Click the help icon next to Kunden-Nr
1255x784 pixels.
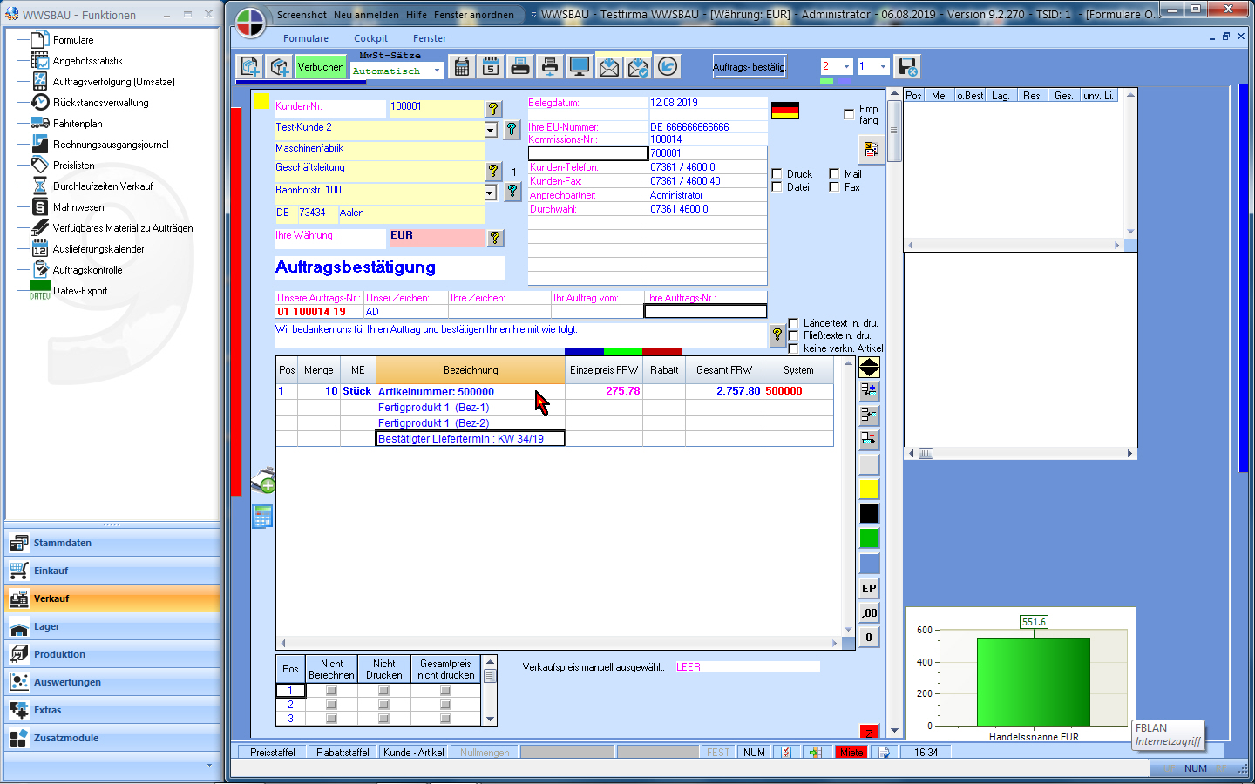pyautogui.click(x=493, y=108)
